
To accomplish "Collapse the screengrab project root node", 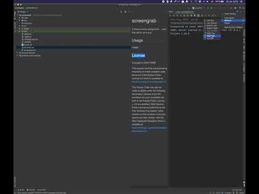I will 17,15.
